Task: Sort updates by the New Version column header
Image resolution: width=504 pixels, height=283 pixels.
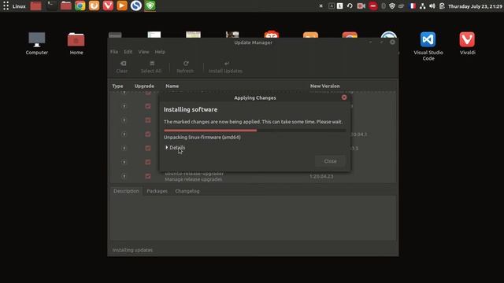Action: [325, 86]
